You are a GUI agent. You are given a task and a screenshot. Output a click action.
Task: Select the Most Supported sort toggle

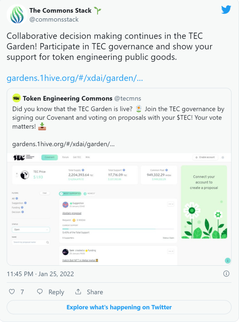click(70, 193)
